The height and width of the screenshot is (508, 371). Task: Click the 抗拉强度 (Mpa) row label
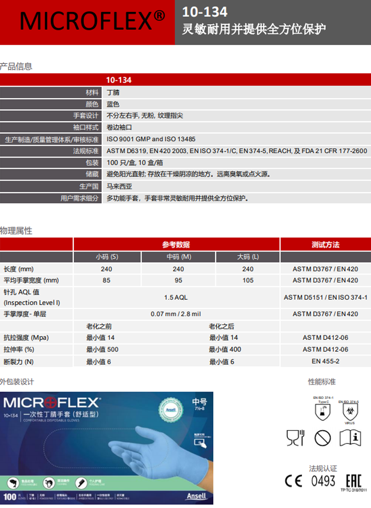tap(26, 337)
